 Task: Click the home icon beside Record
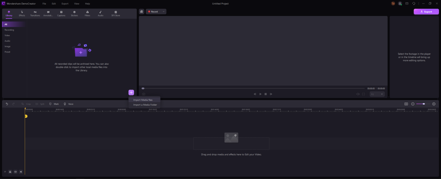[x=142, y=11]
